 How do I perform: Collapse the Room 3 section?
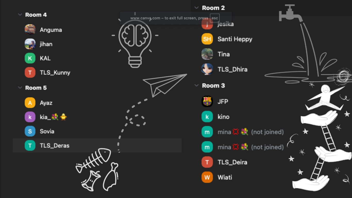(x=197, y=85)
